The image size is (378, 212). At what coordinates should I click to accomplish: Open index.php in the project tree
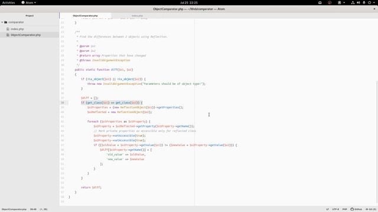(17, 29)
